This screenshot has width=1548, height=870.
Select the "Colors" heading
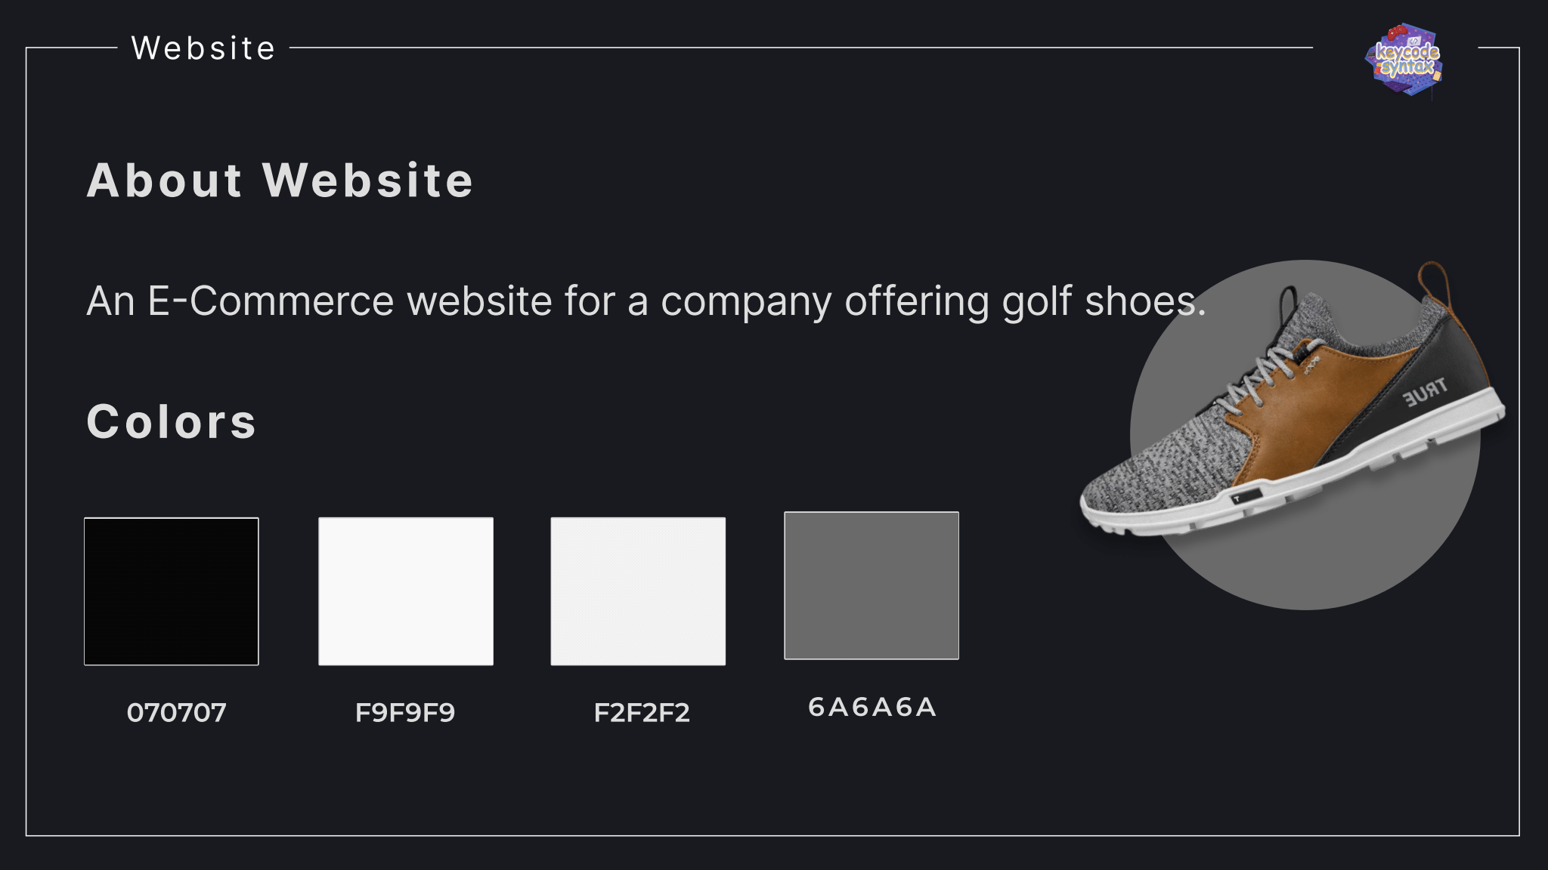coord(172,421)
